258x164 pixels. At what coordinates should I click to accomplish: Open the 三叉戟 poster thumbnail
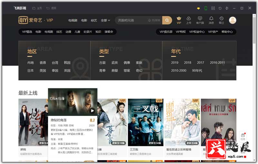[x=146, y=122]
